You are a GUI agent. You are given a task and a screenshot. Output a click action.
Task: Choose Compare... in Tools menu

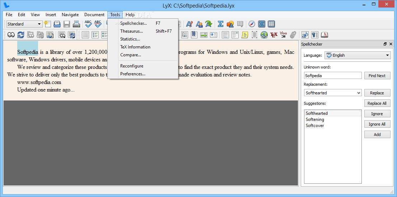tap(143, 55)
